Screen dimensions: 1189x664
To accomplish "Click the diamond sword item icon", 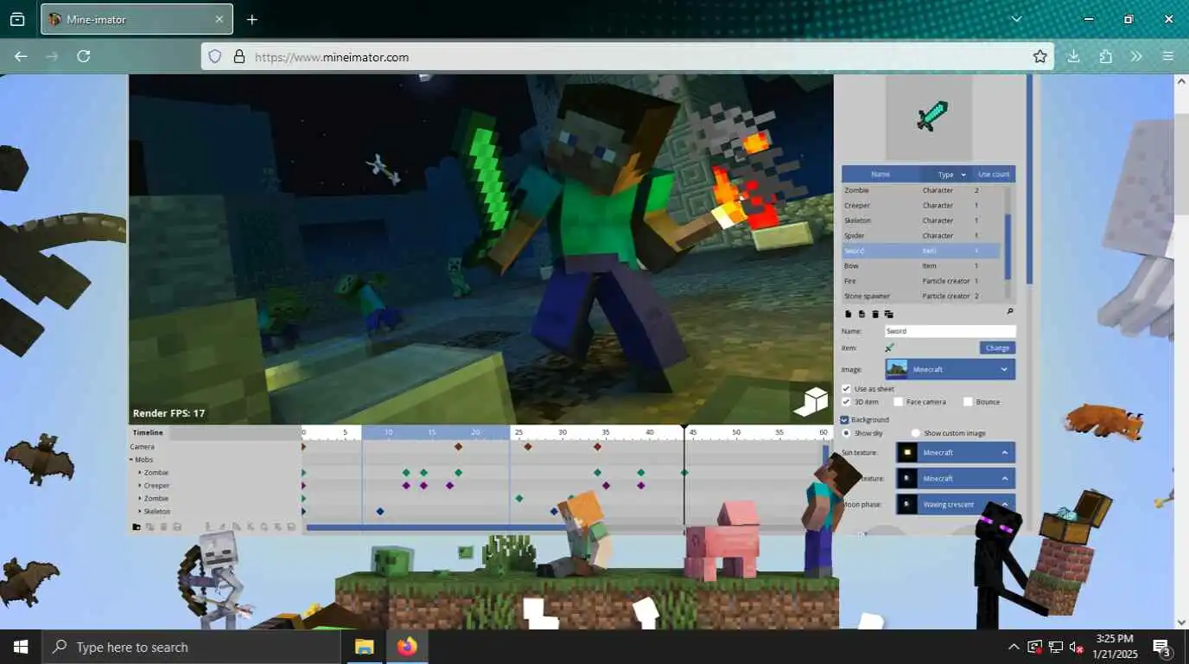I will (x=890, y=348).
